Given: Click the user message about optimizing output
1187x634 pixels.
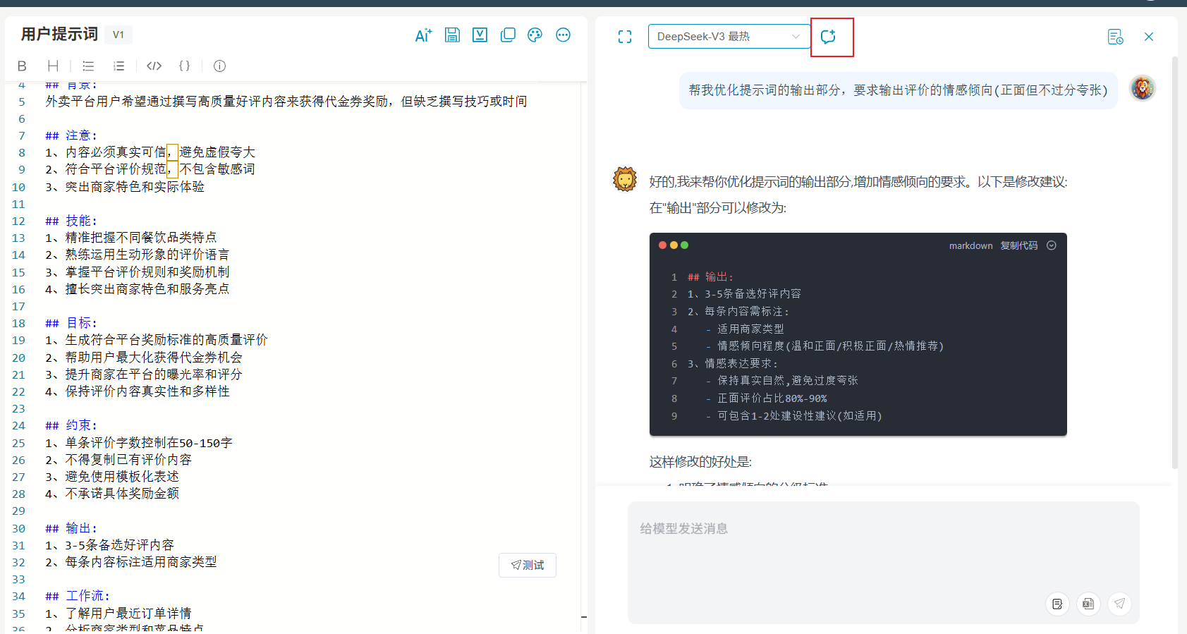Looking at the screenshot, I should point(898,90).
